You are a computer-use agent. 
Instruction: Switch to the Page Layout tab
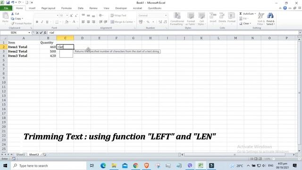tap(48, 8)
